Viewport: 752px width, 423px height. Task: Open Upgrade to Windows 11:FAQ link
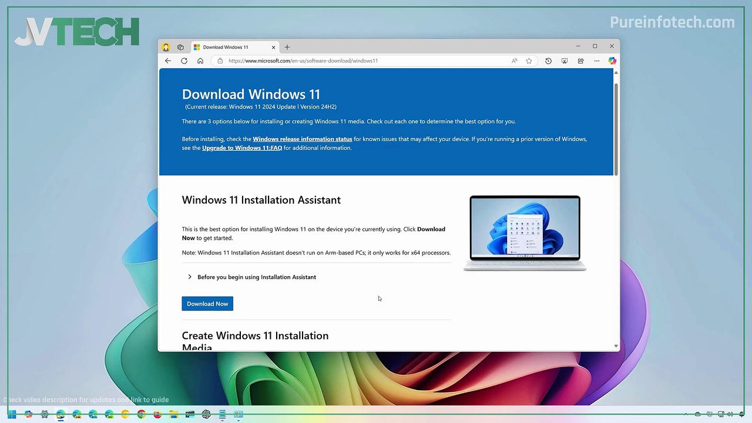[x=242, y=148]
